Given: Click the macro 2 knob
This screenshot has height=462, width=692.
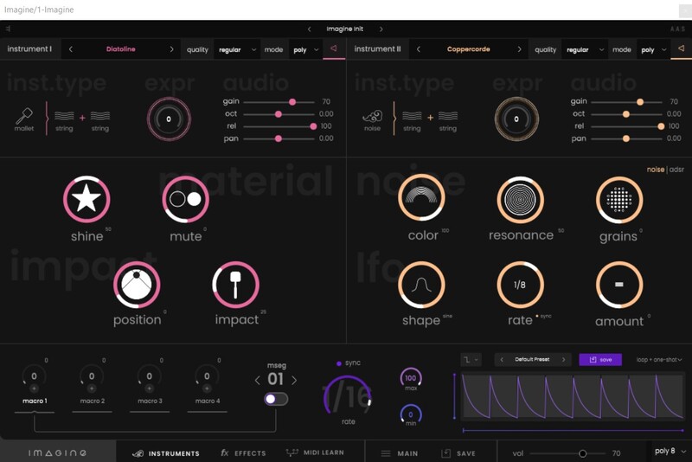Looking at the screenshot, I should coord(92,376).
